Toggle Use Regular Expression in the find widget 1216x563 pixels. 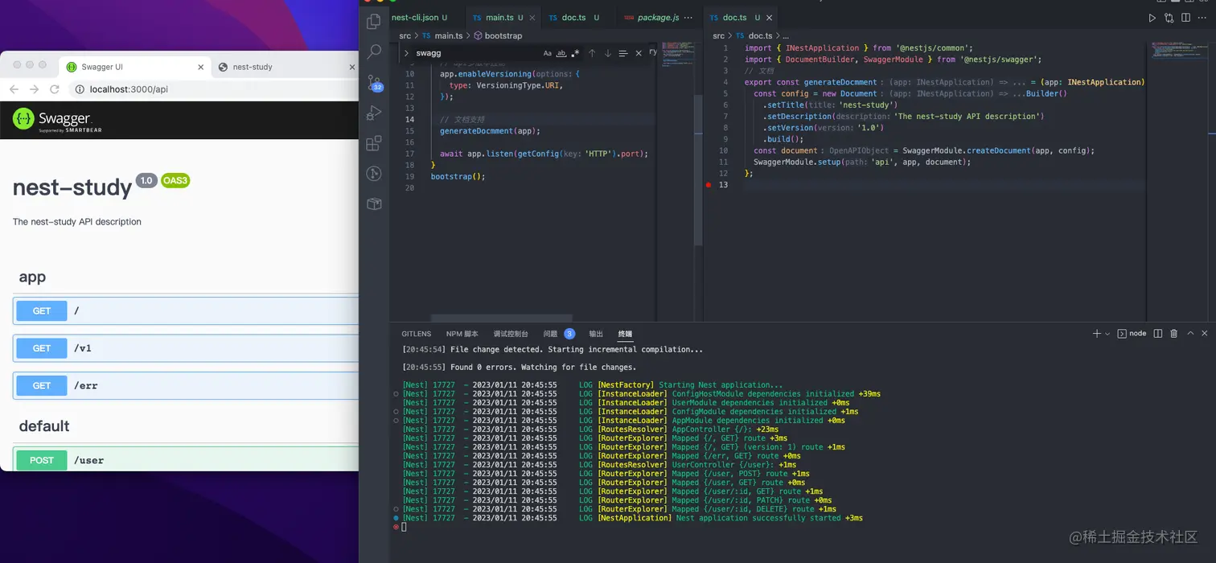pos(575,53)
